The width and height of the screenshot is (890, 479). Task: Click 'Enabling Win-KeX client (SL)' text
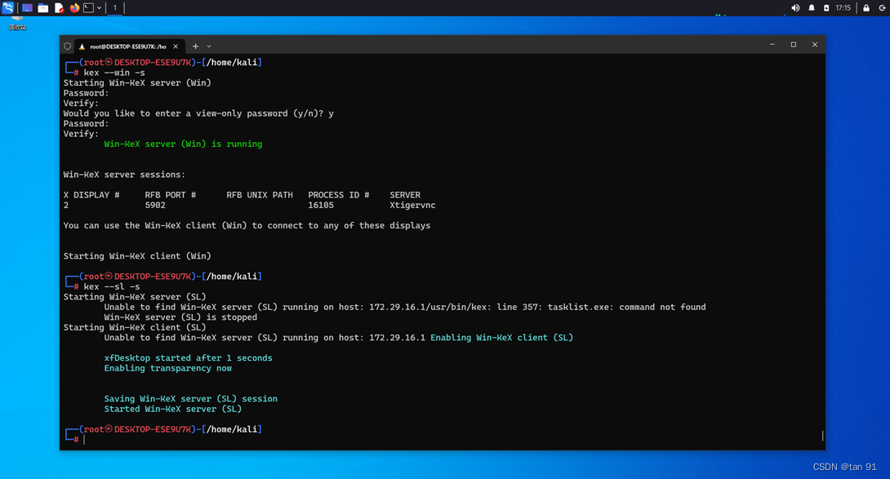(x=502, y=338)
